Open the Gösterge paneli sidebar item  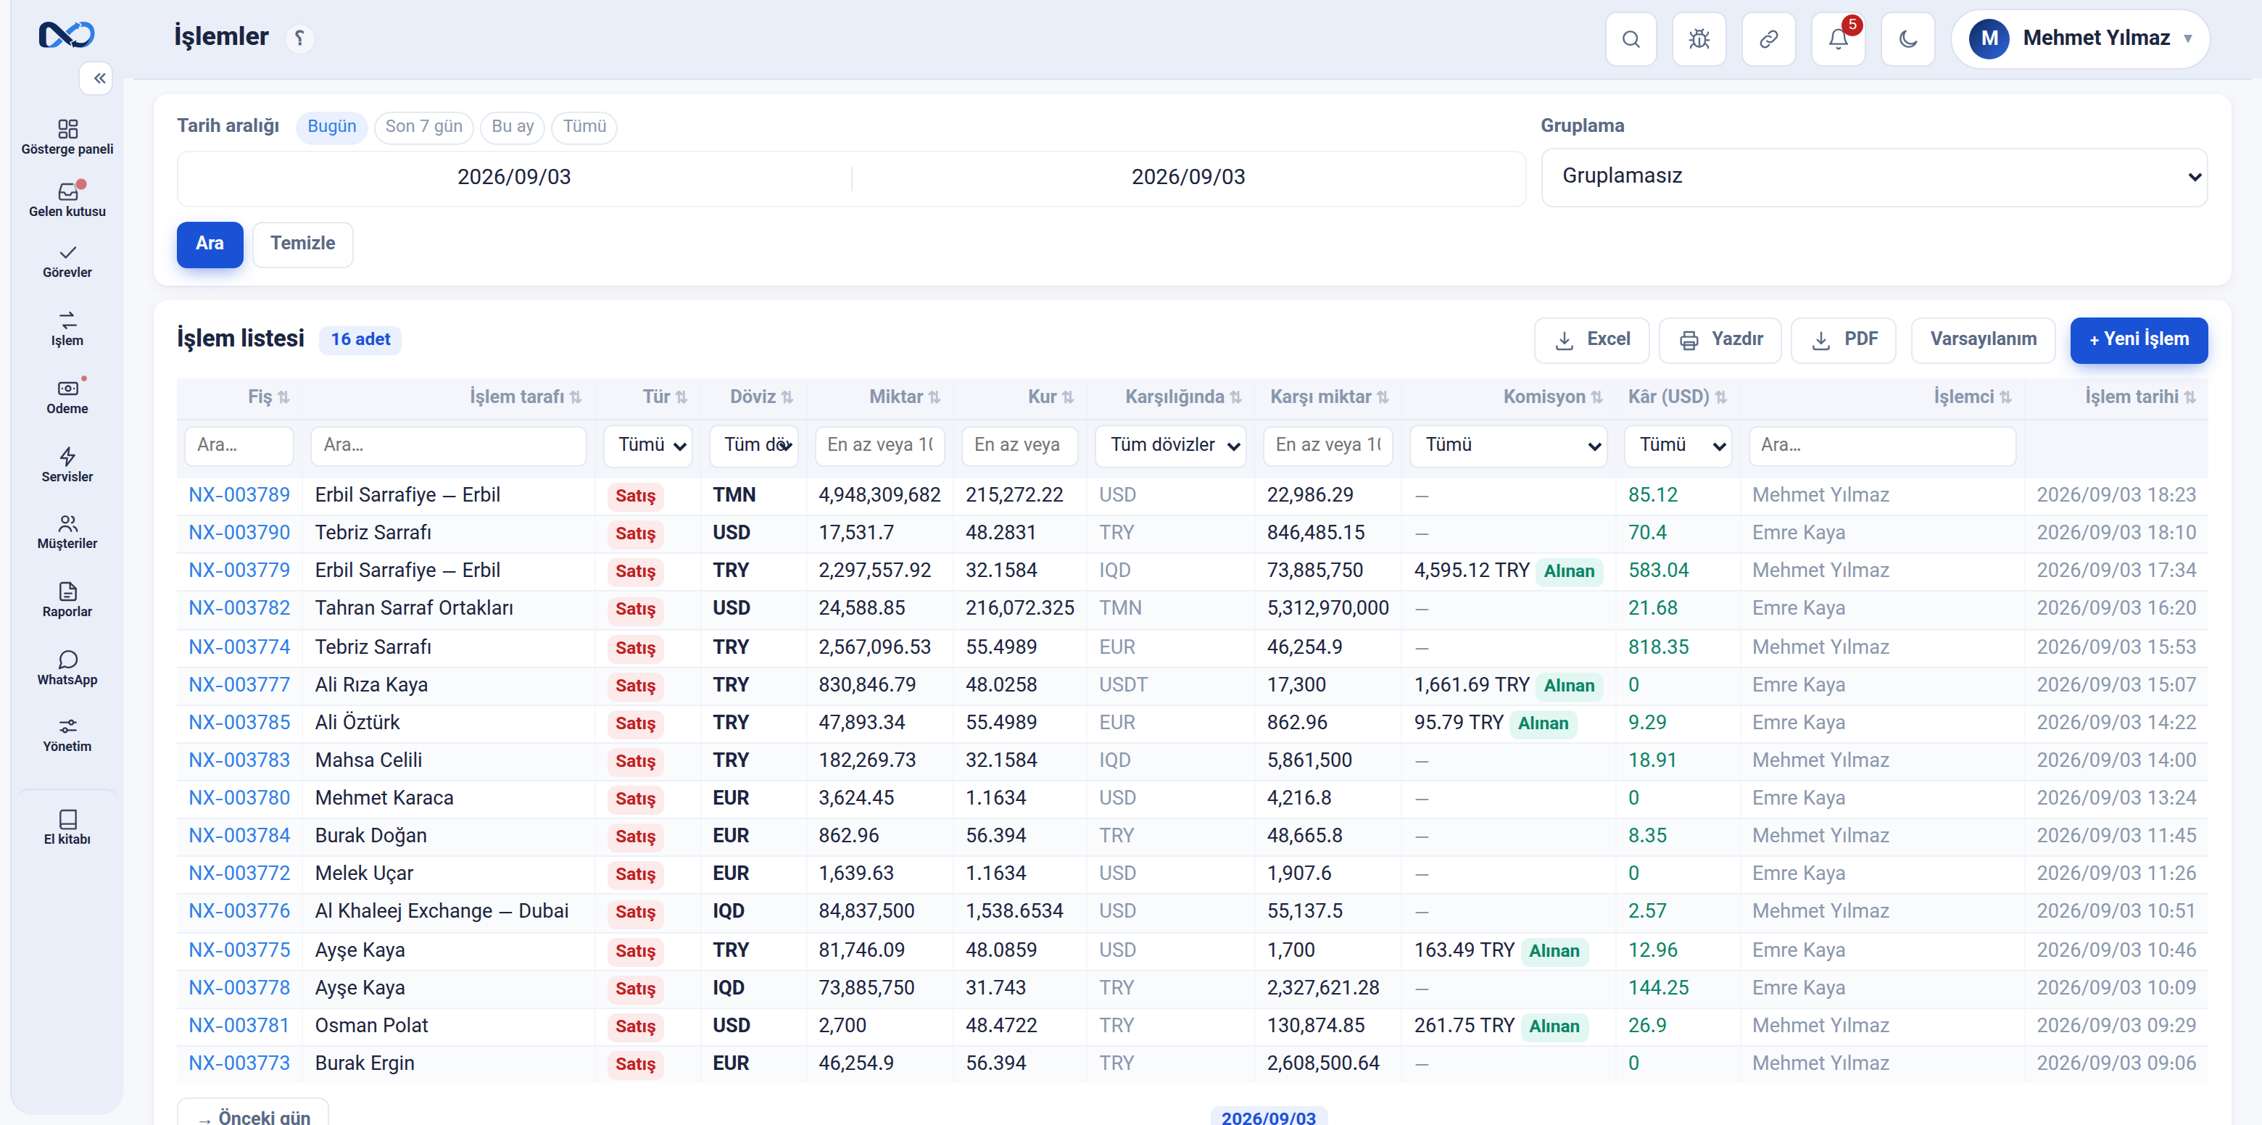tap(67, 137)
